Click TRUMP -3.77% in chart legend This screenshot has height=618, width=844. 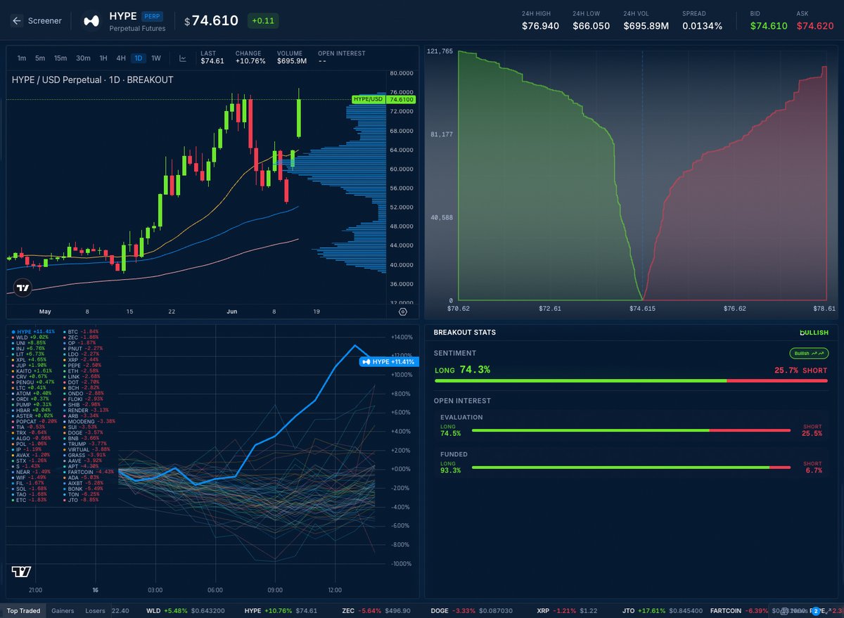pyautogui.click(x=84, y=444)
